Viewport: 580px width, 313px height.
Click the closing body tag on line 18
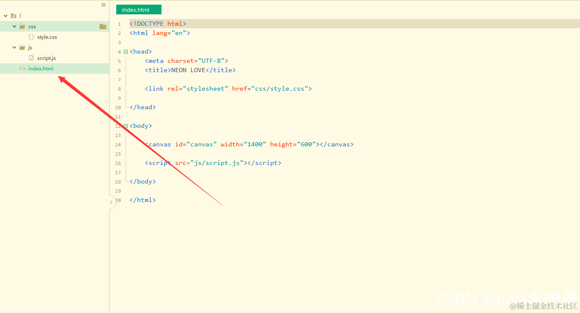tap(142, 181)
